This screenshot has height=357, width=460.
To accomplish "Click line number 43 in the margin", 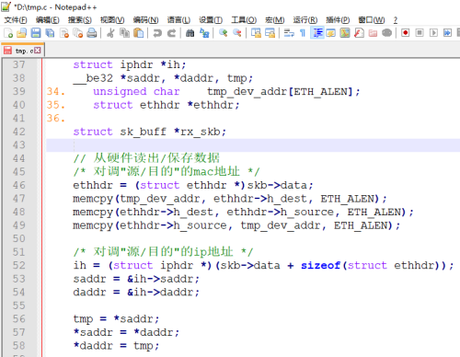I will (x=18, y=144).
